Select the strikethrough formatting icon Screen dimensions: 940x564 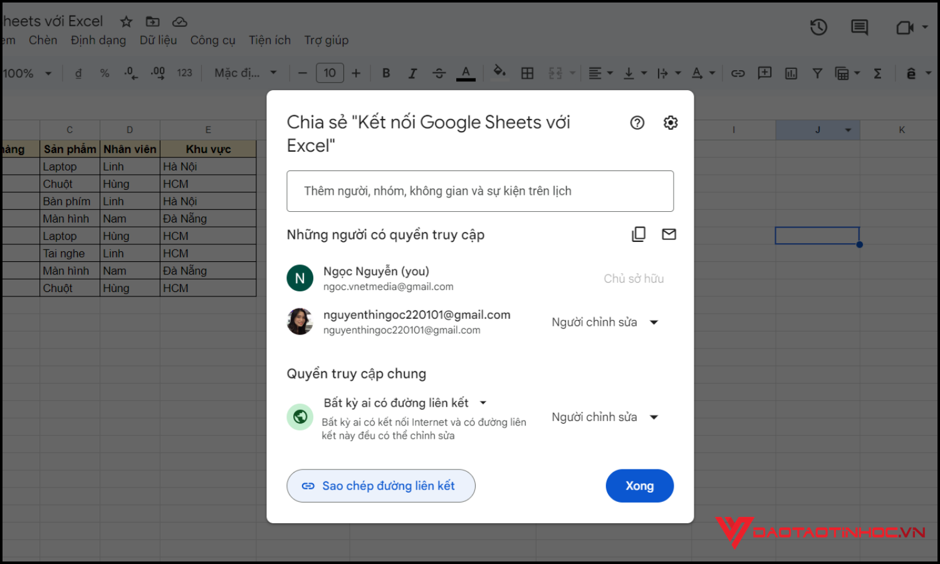[x=439, y=73]
